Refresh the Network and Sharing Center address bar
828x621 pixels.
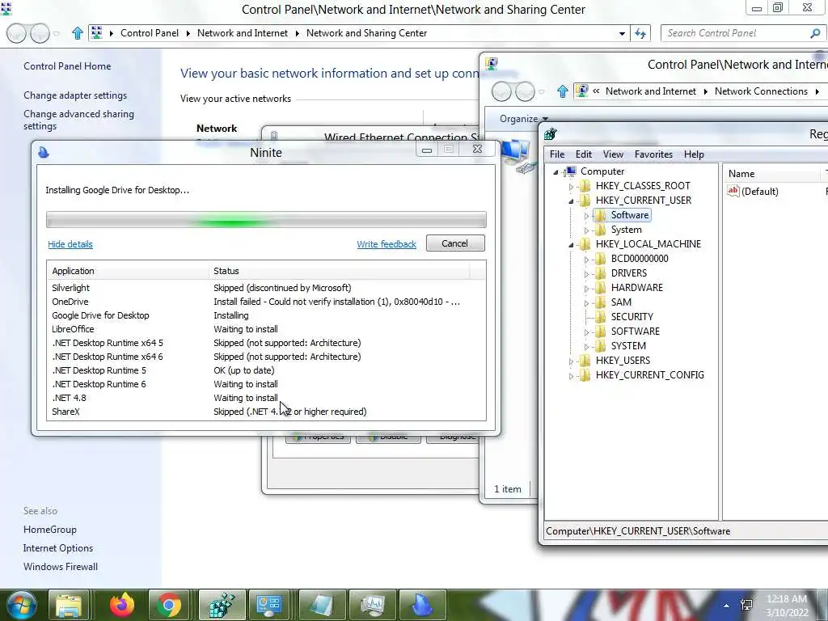(640, 33)
